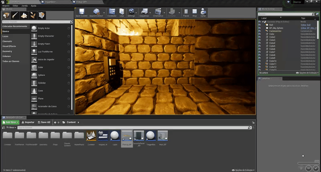Screen dimensions: 321x172
Task: Pause the running game simulation
Action: [186, 12]
